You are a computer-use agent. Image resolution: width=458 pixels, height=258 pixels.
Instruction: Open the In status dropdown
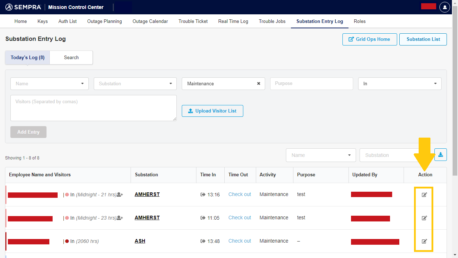coord(399,83)
